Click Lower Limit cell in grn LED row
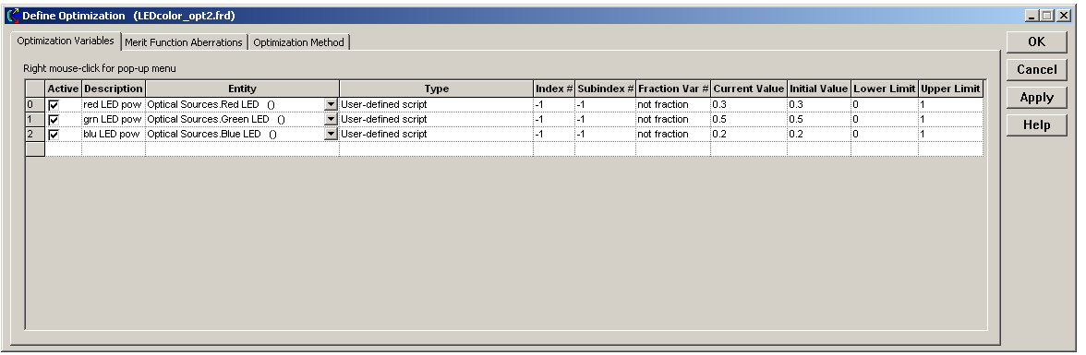Image resolution: width=1086 pixels, height=355 pixels. [885, 120]
